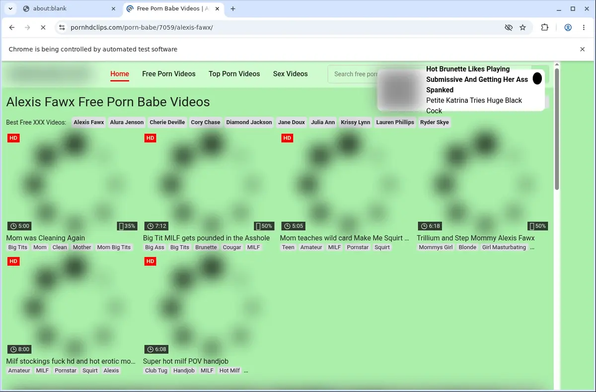Click the 'Mom Big Tits' category tag

[x=114, y=247]
